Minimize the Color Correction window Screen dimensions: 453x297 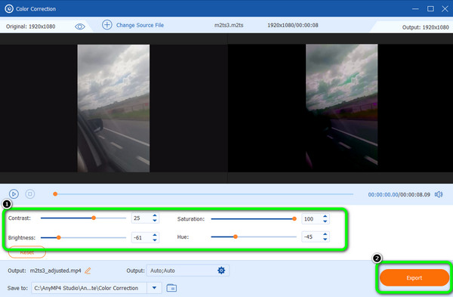(x=415, y=9)
